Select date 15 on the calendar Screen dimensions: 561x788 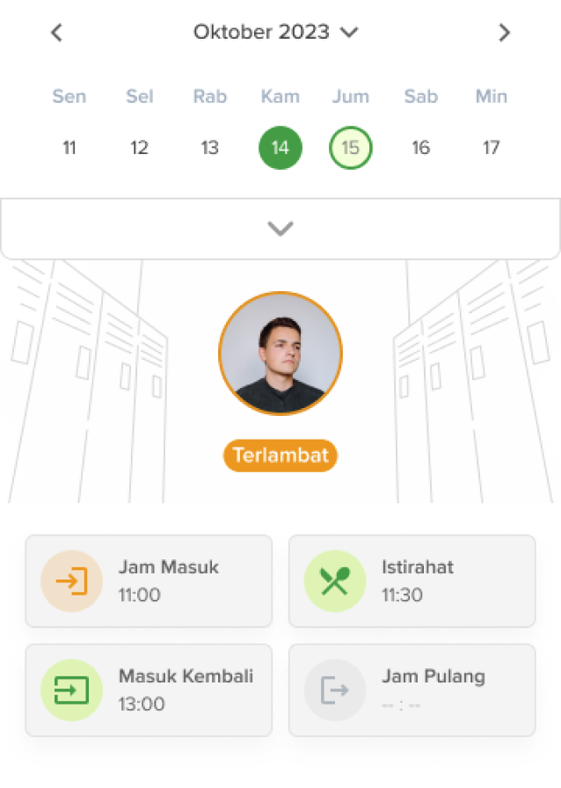click(350, 148)
